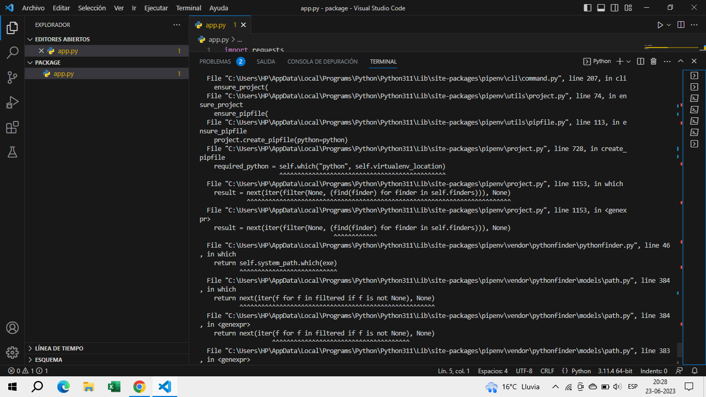
Task: Open Excel from the taskbar
Action: click(x=114, y=387)
